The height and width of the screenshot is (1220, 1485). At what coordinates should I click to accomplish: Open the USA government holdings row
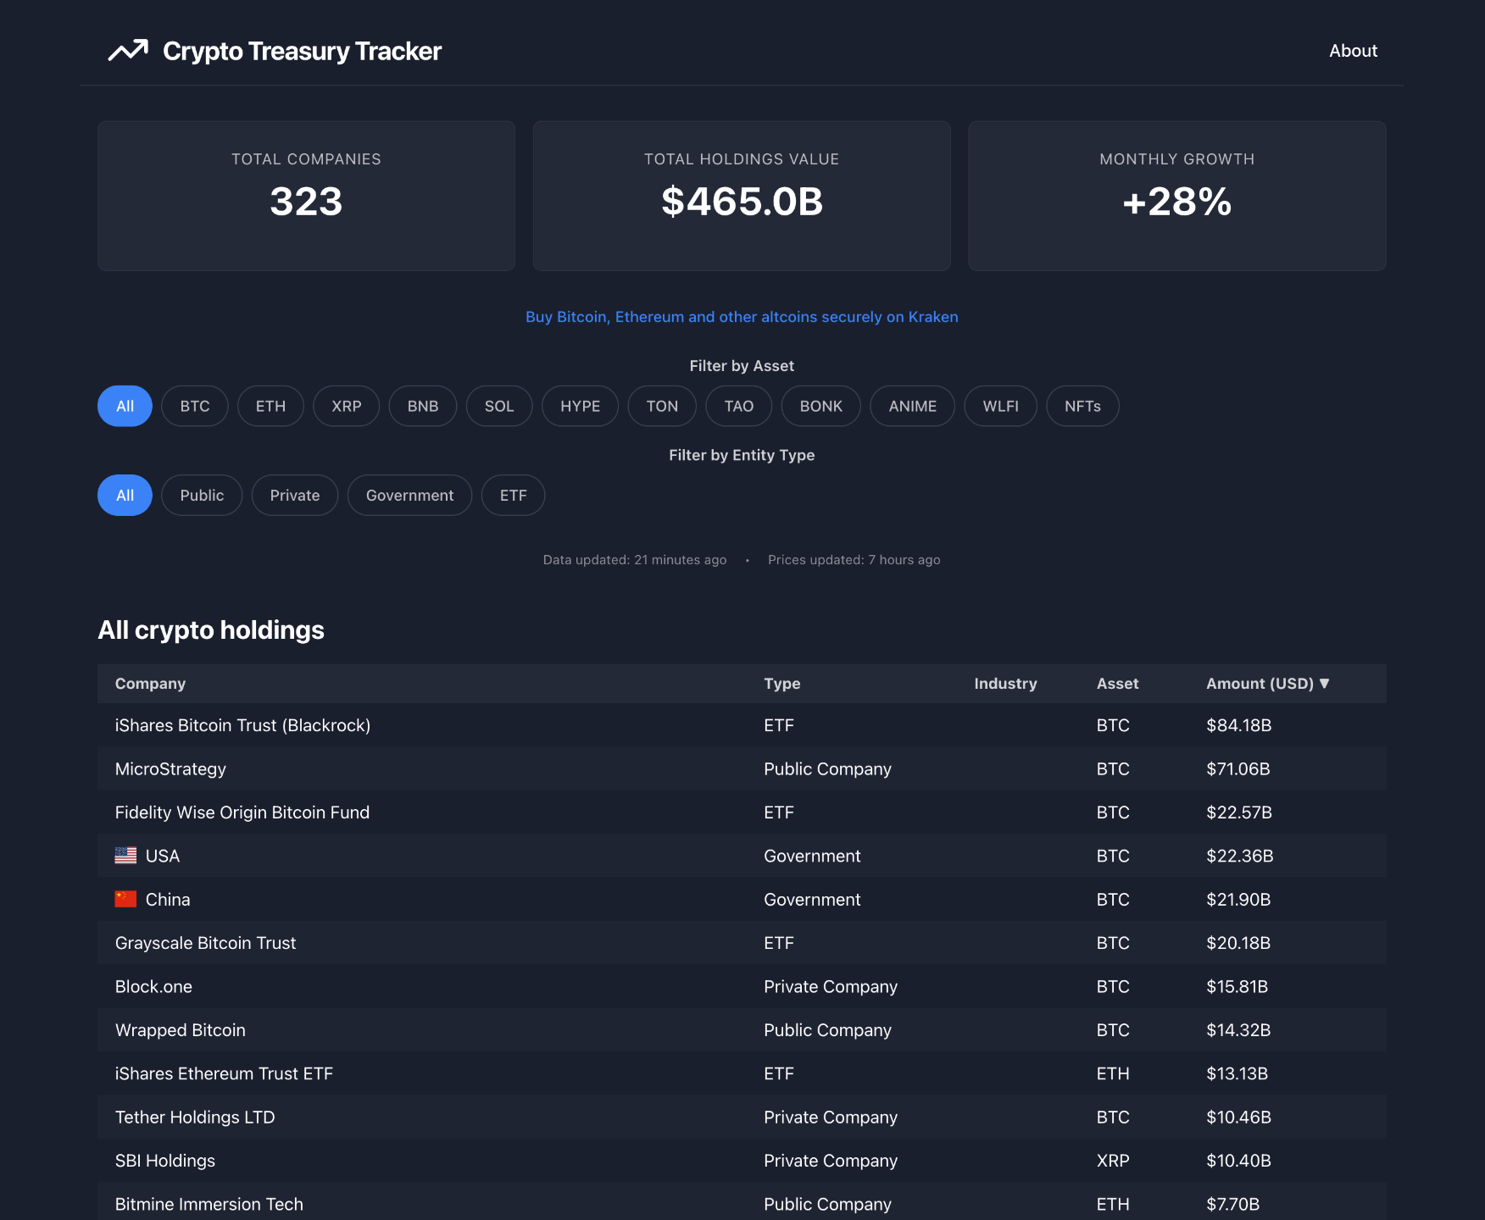(742, 856)
